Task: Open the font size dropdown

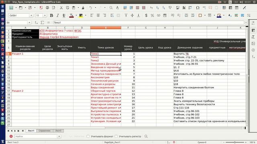Action: pos(45,16)
